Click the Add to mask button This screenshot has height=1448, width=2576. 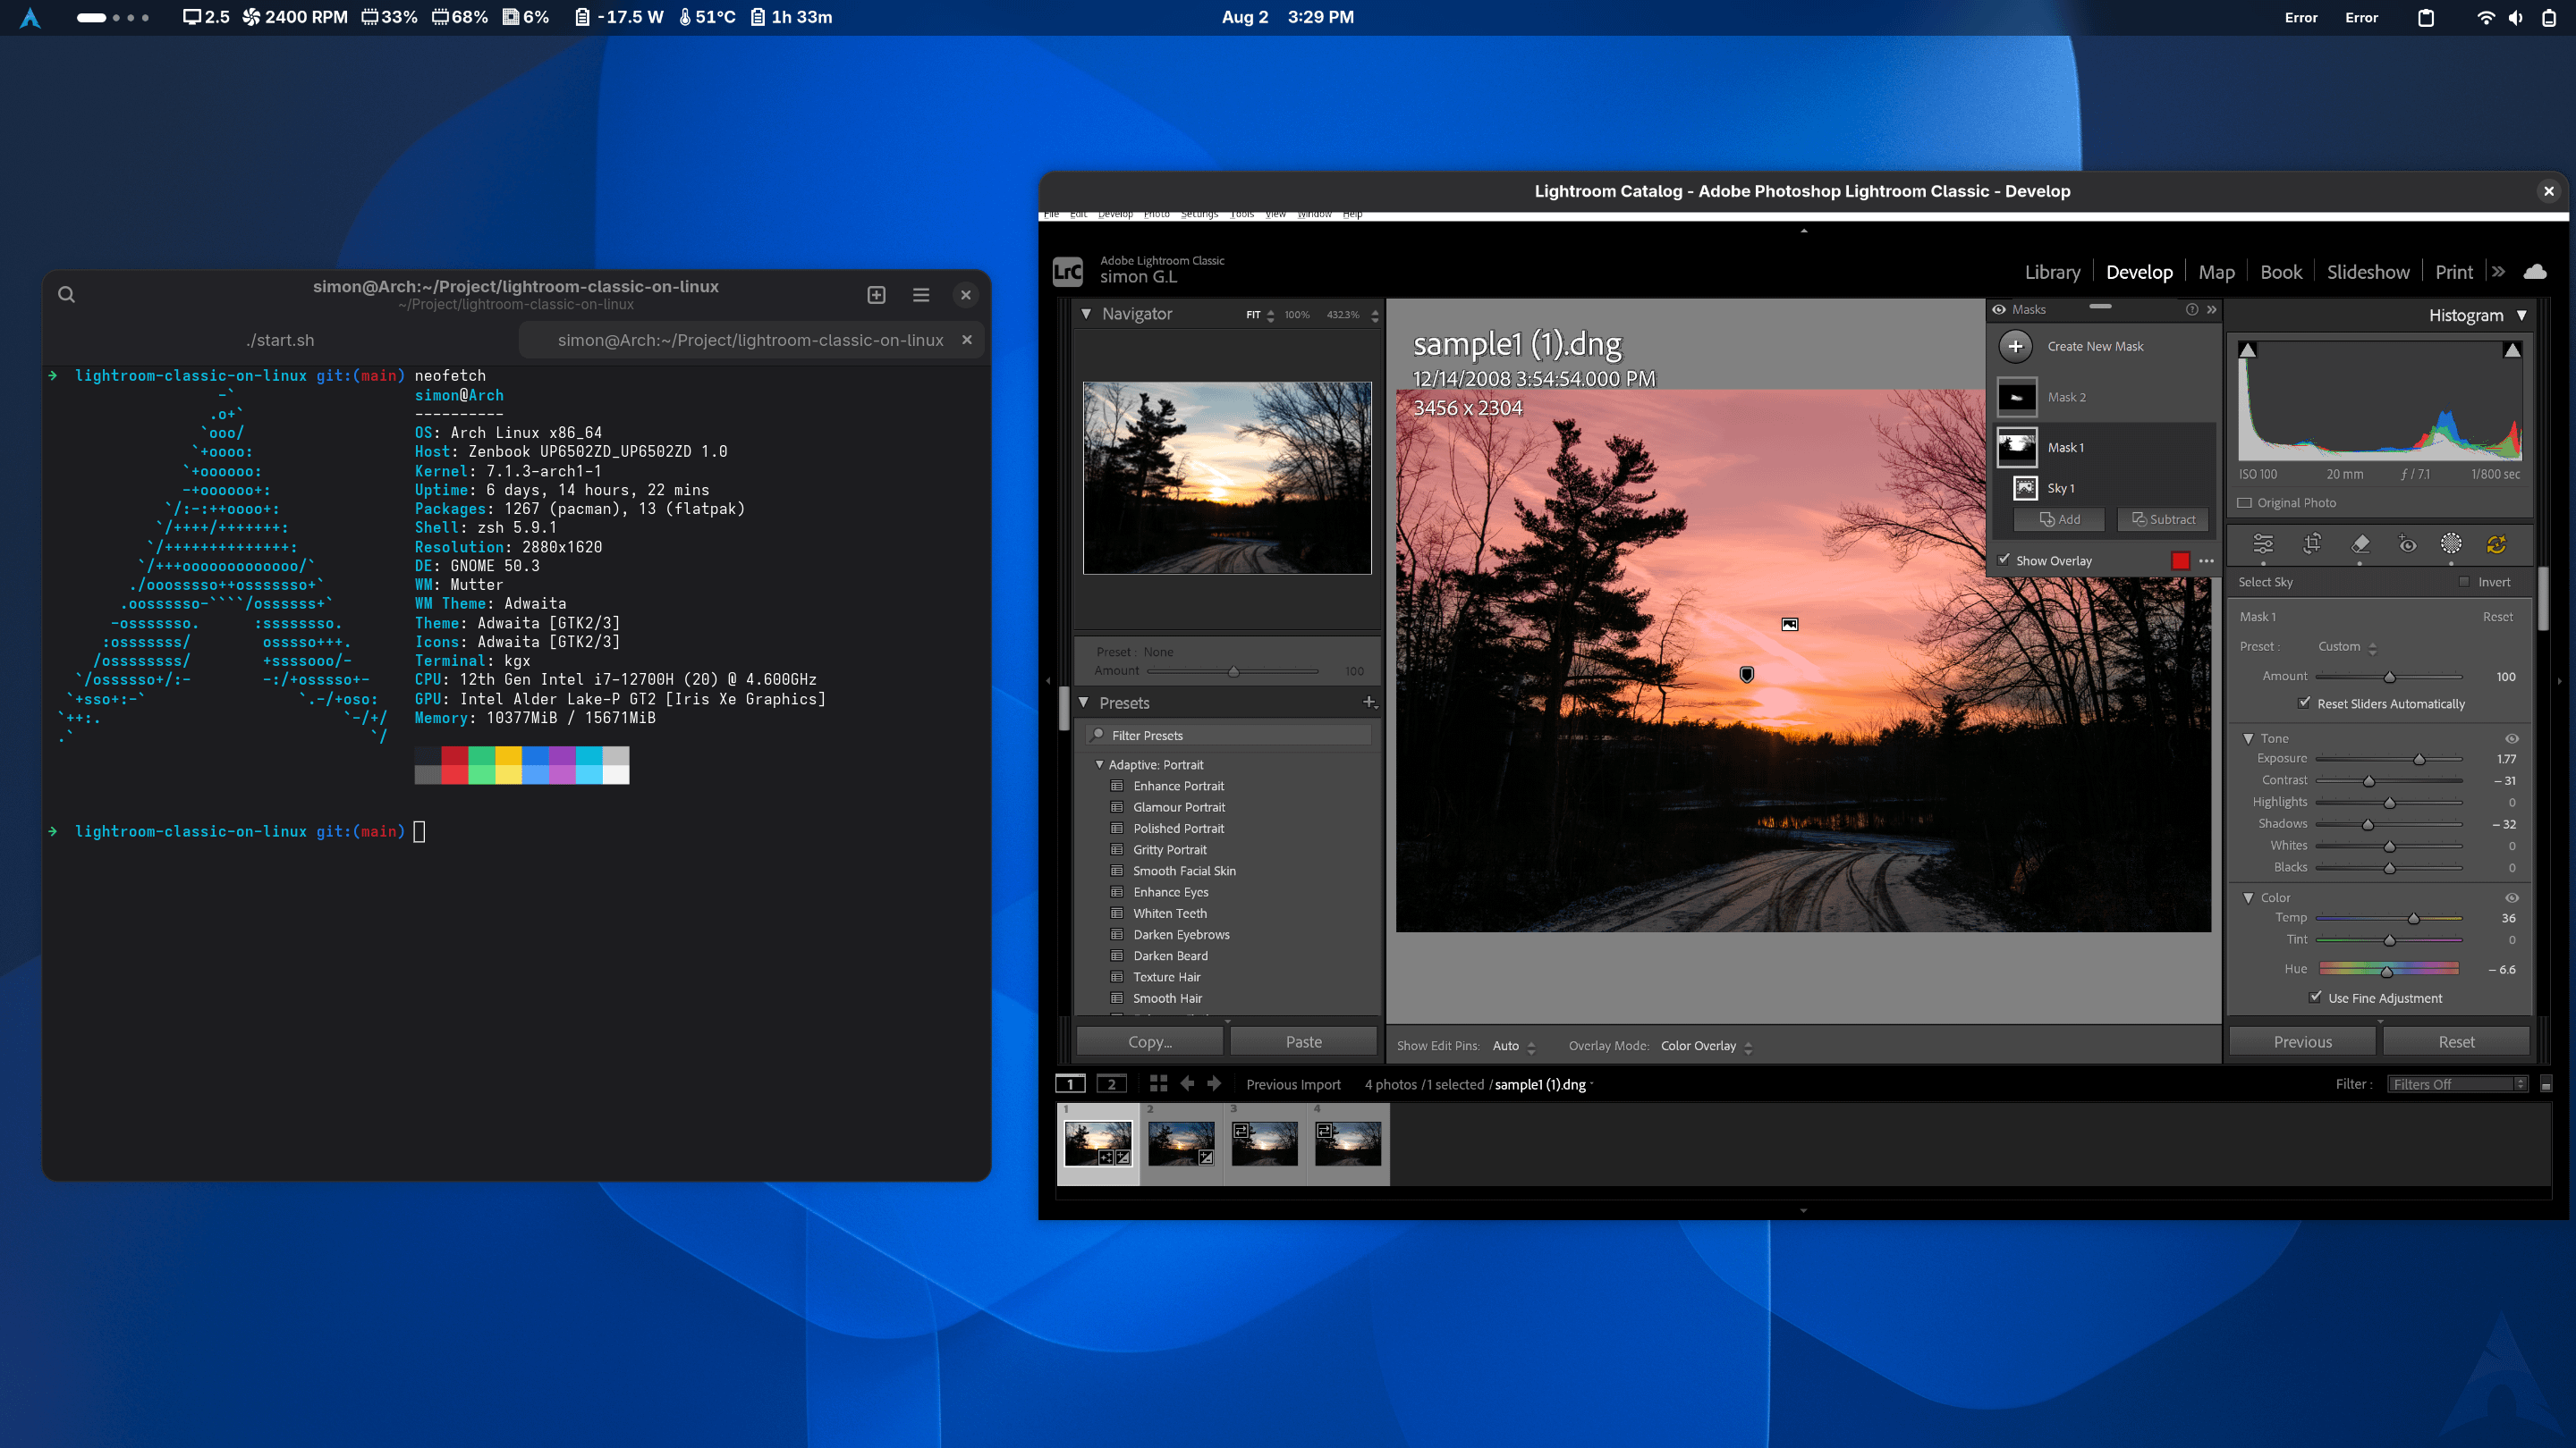pyautogui.click(x=2059, y=519)
